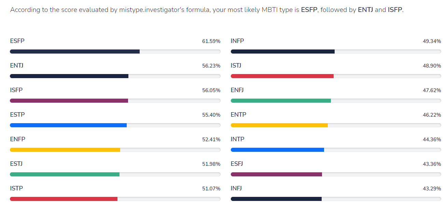This screenshot has height=203, width=448.
Task: Select the 43.29% percentage for INFJ
Action: tap(432, 189)
